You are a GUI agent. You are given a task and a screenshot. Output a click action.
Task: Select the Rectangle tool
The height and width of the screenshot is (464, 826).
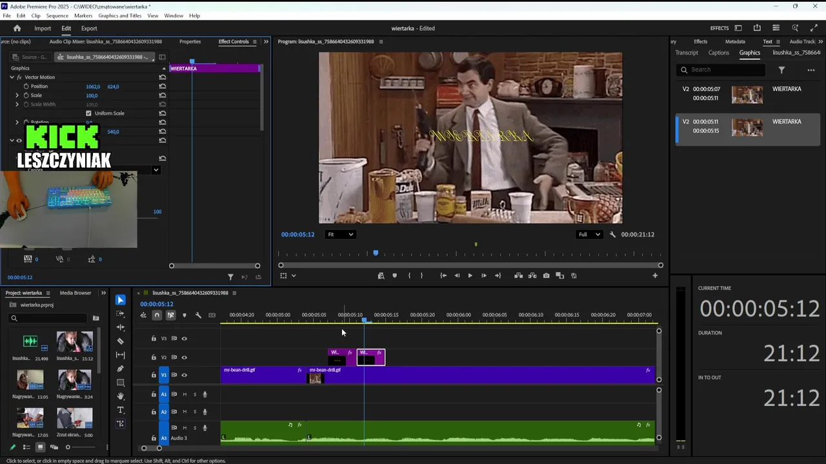click(121, 382)
